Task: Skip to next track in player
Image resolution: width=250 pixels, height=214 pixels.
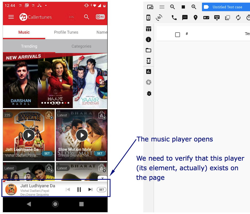Action: click(90, 189)
